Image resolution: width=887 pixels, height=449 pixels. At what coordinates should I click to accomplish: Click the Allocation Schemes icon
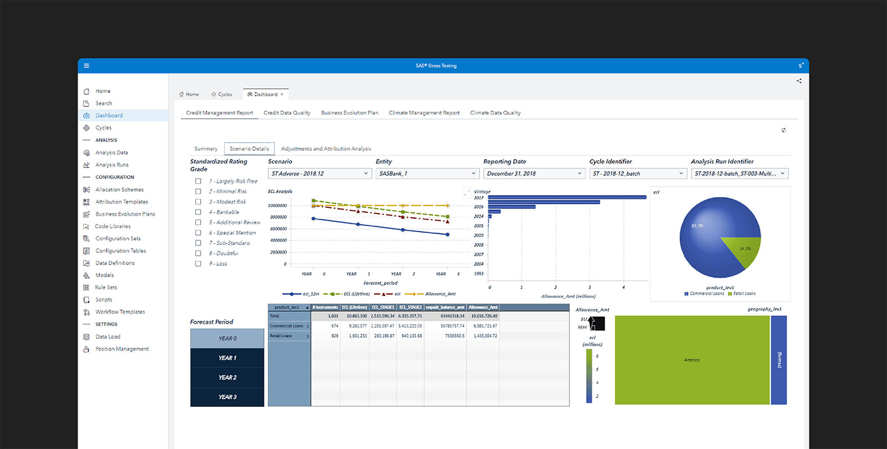86,189
